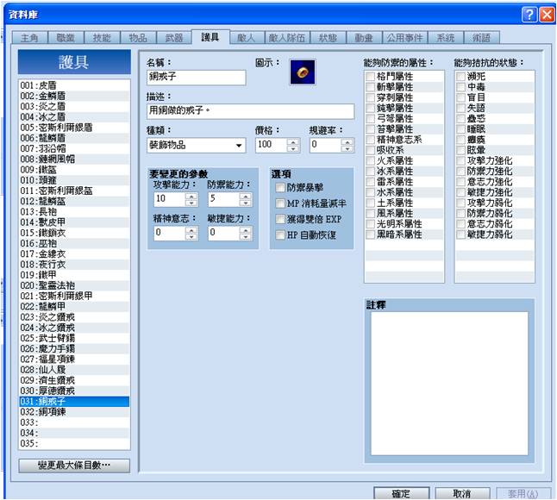Viewport: 557px width, 500px height.
Task: Toggle 獲得雙倍 EXP checkbox
Action: (x=280, y=219)
